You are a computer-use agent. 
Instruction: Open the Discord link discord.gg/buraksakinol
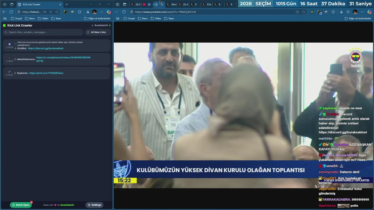[46, 48]
